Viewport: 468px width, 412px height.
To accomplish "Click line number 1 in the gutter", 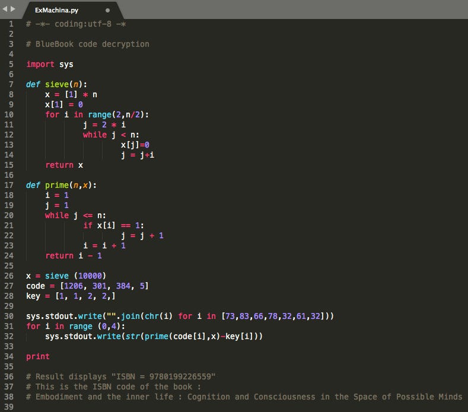I will (11, 24).
